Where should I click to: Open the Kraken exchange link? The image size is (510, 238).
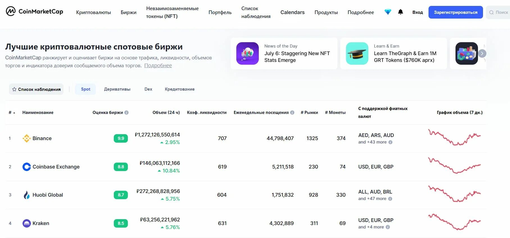pyautogui.click(x=41, y=223)
